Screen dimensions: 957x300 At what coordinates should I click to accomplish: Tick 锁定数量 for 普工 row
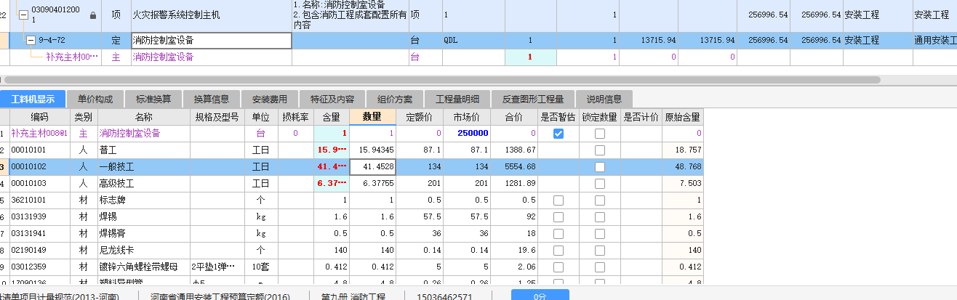pos(600,150)
